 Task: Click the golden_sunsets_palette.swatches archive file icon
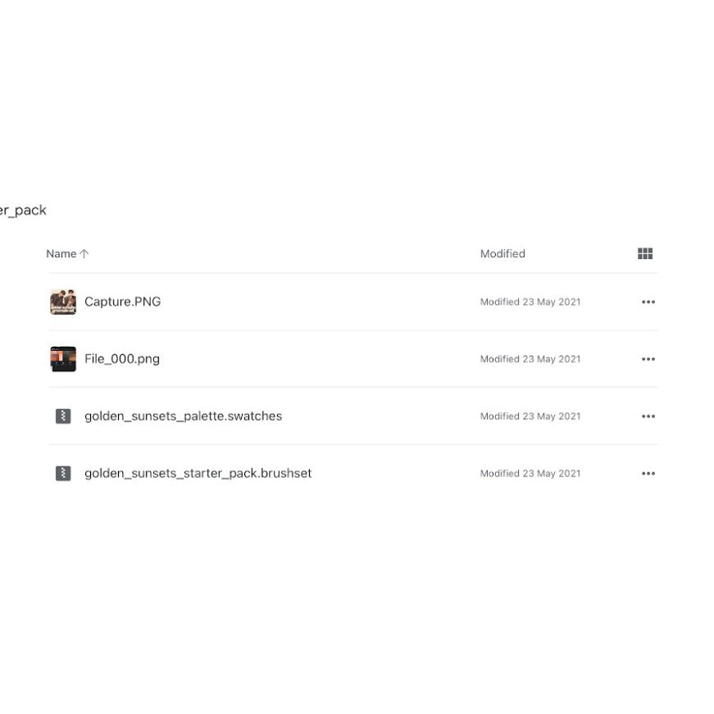pyautogui.click(x=63, y=416)
